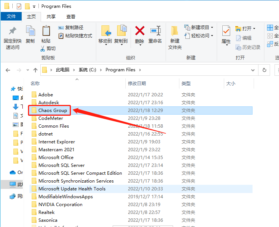Expand chevron after Program Files breadcrumb
The image size is (279, 227).
(x=140, y=70)
